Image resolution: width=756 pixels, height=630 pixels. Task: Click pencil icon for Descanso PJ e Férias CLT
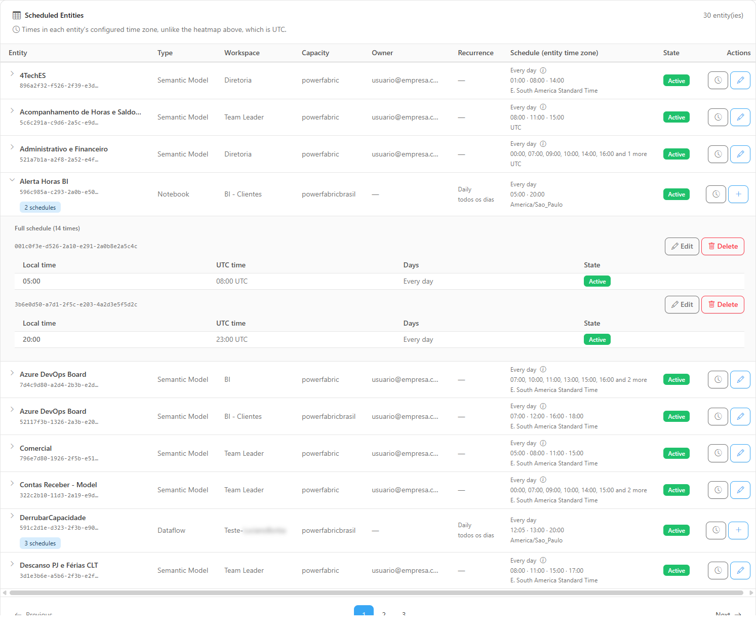click(740, 570)
